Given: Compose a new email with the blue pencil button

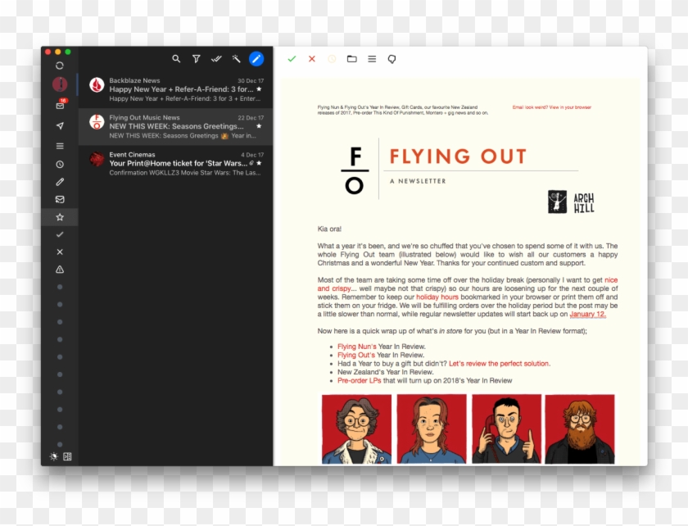Looking at the screenshot, I should pos(256,59).
